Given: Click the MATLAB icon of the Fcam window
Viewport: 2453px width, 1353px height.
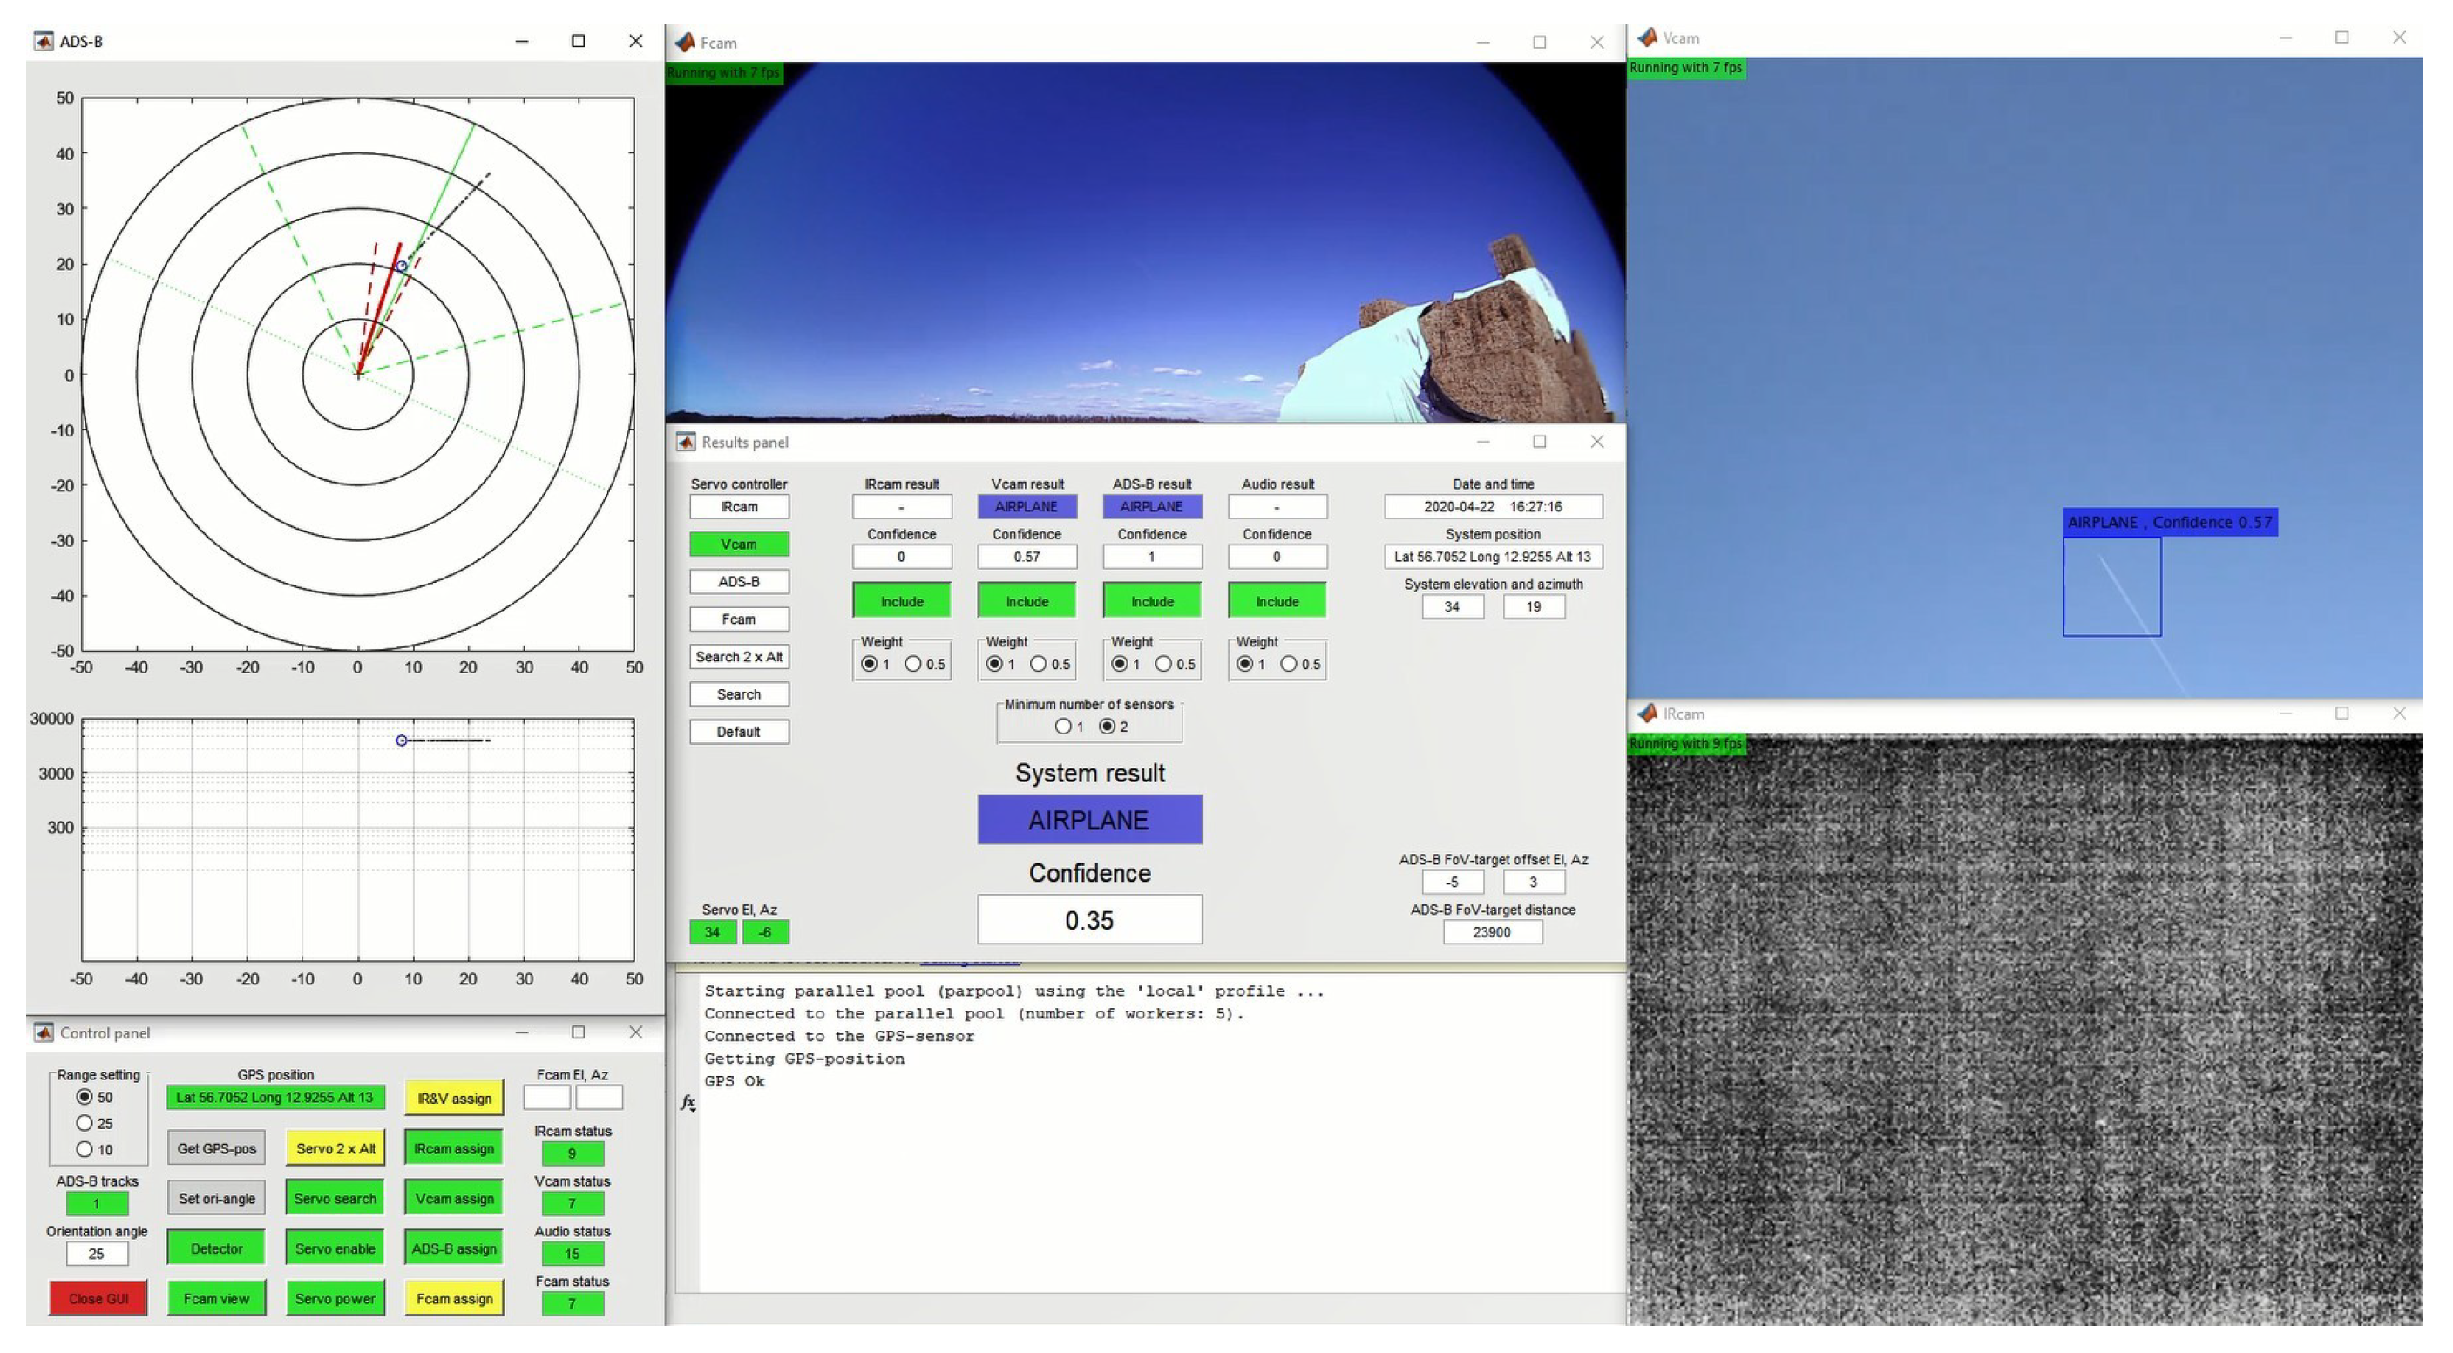Looking at the screenshot, I should click(x=685, y=43).
